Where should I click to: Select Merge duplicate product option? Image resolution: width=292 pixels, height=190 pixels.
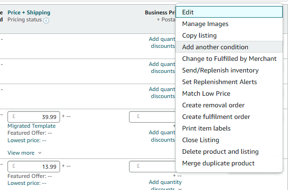coord(218,163)
